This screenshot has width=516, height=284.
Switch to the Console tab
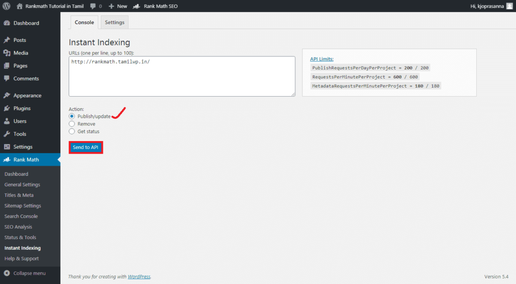point(84,22)
